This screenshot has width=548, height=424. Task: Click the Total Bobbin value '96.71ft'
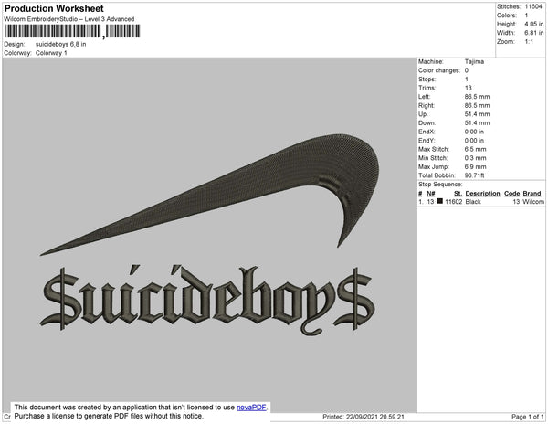(x=474, y=175)
